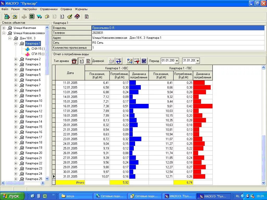Viewport: 267px width, 200px height.
Task: Click the green device polling toolbar icon
Action: 7,16
